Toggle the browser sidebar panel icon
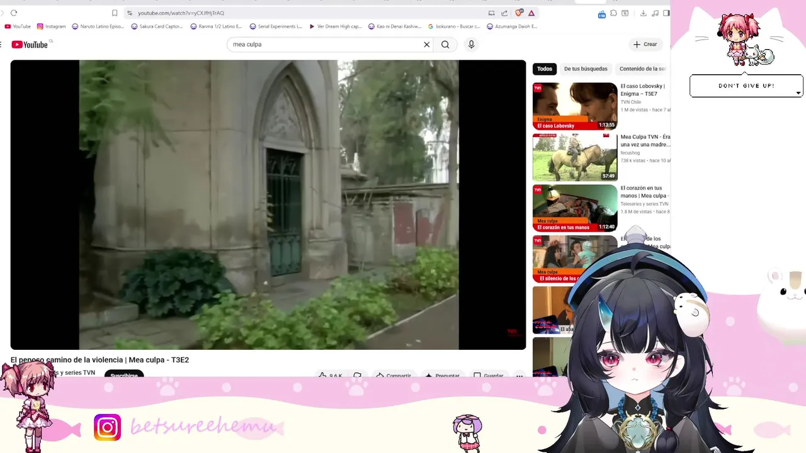 pos(666,13)
